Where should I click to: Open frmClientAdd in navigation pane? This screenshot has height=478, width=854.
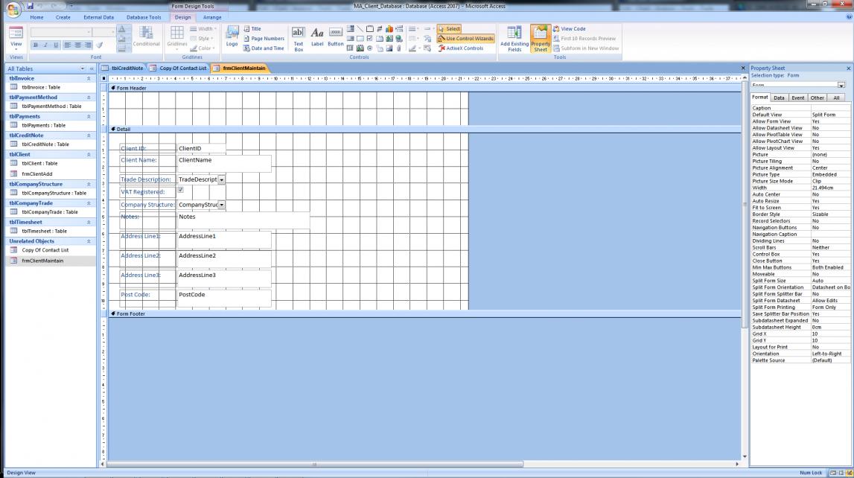(x=37, y=174)
